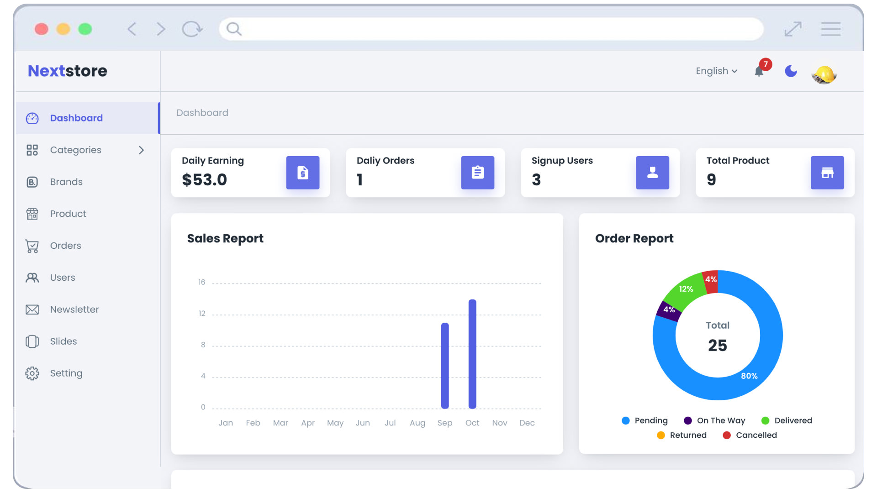877x493 pixels.
Task: Toggle dark mode moon icon
Action: tap(791, 72)
